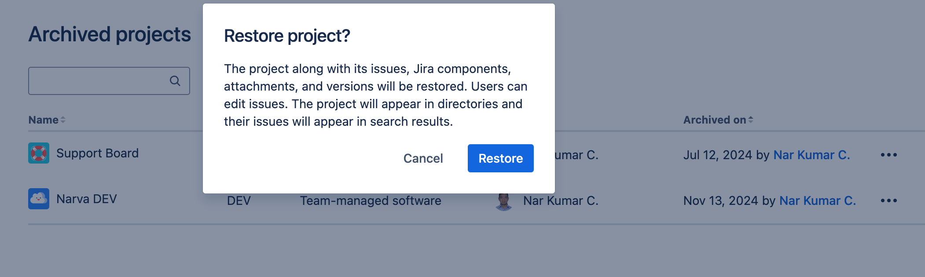Select the Support Board project name
Image resolution: width=925 pixels, height=277 pixels.
point(97,153)
